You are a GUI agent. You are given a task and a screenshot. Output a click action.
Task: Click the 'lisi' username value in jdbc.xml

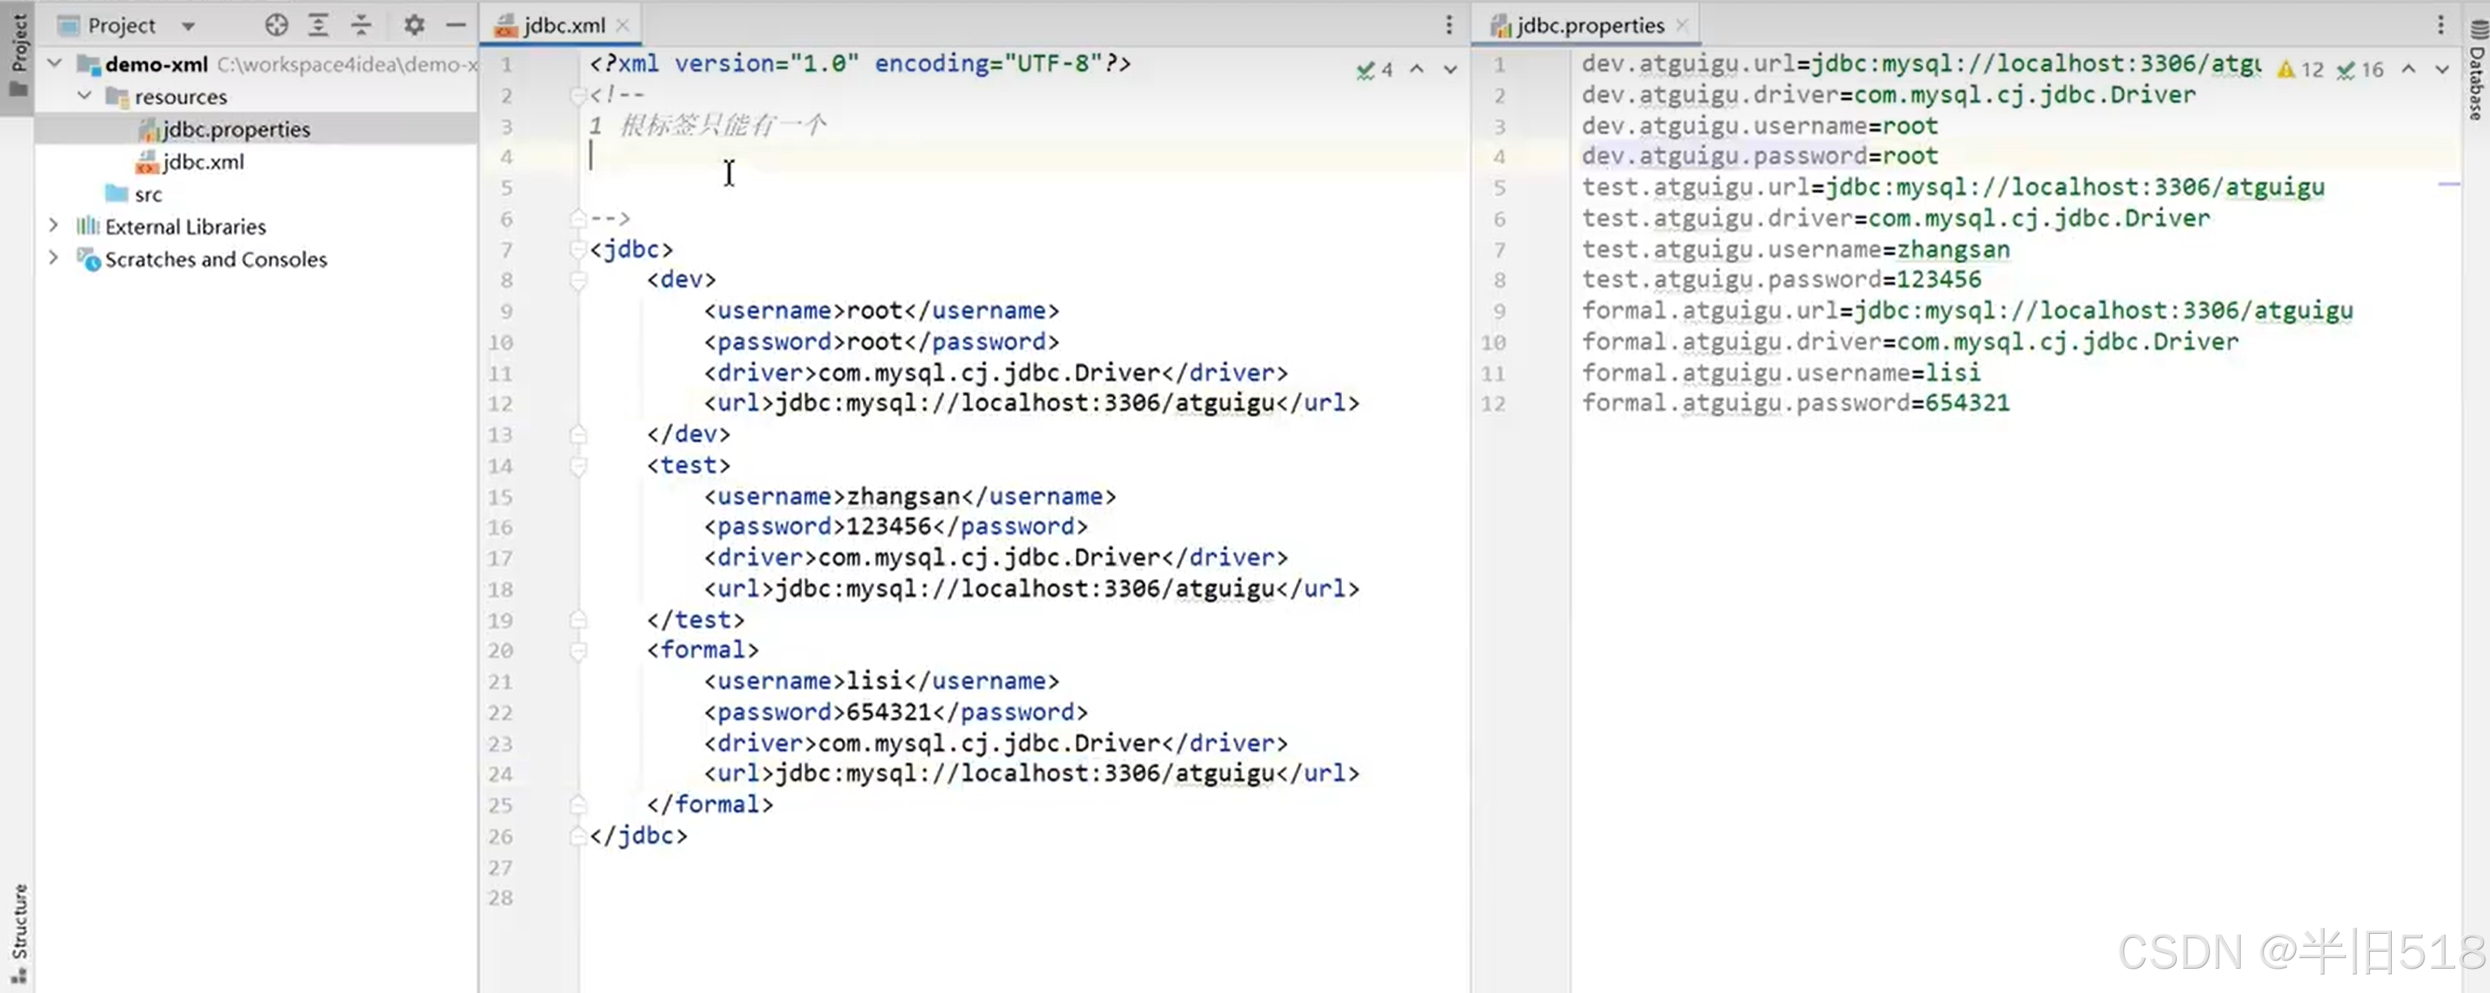tap(874, 682)
